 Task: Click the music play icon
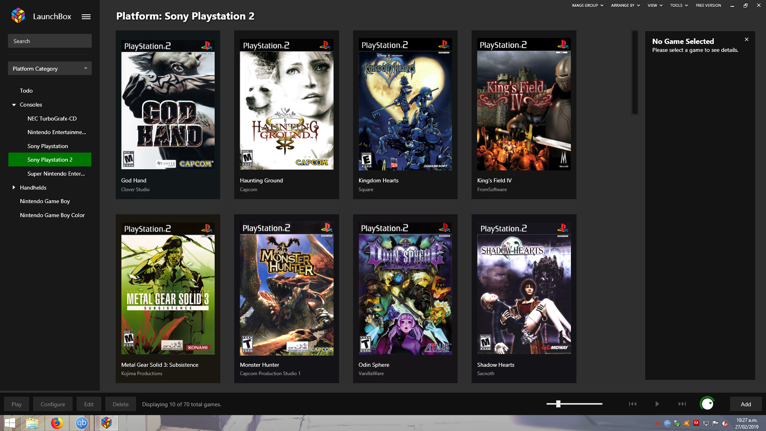tap(657, 404)
